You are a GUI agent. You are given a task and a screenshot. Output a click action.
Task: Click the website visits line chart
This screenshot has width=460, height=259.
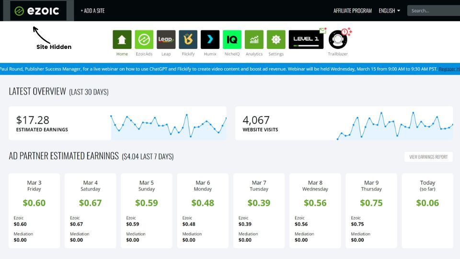click(395, 126)
